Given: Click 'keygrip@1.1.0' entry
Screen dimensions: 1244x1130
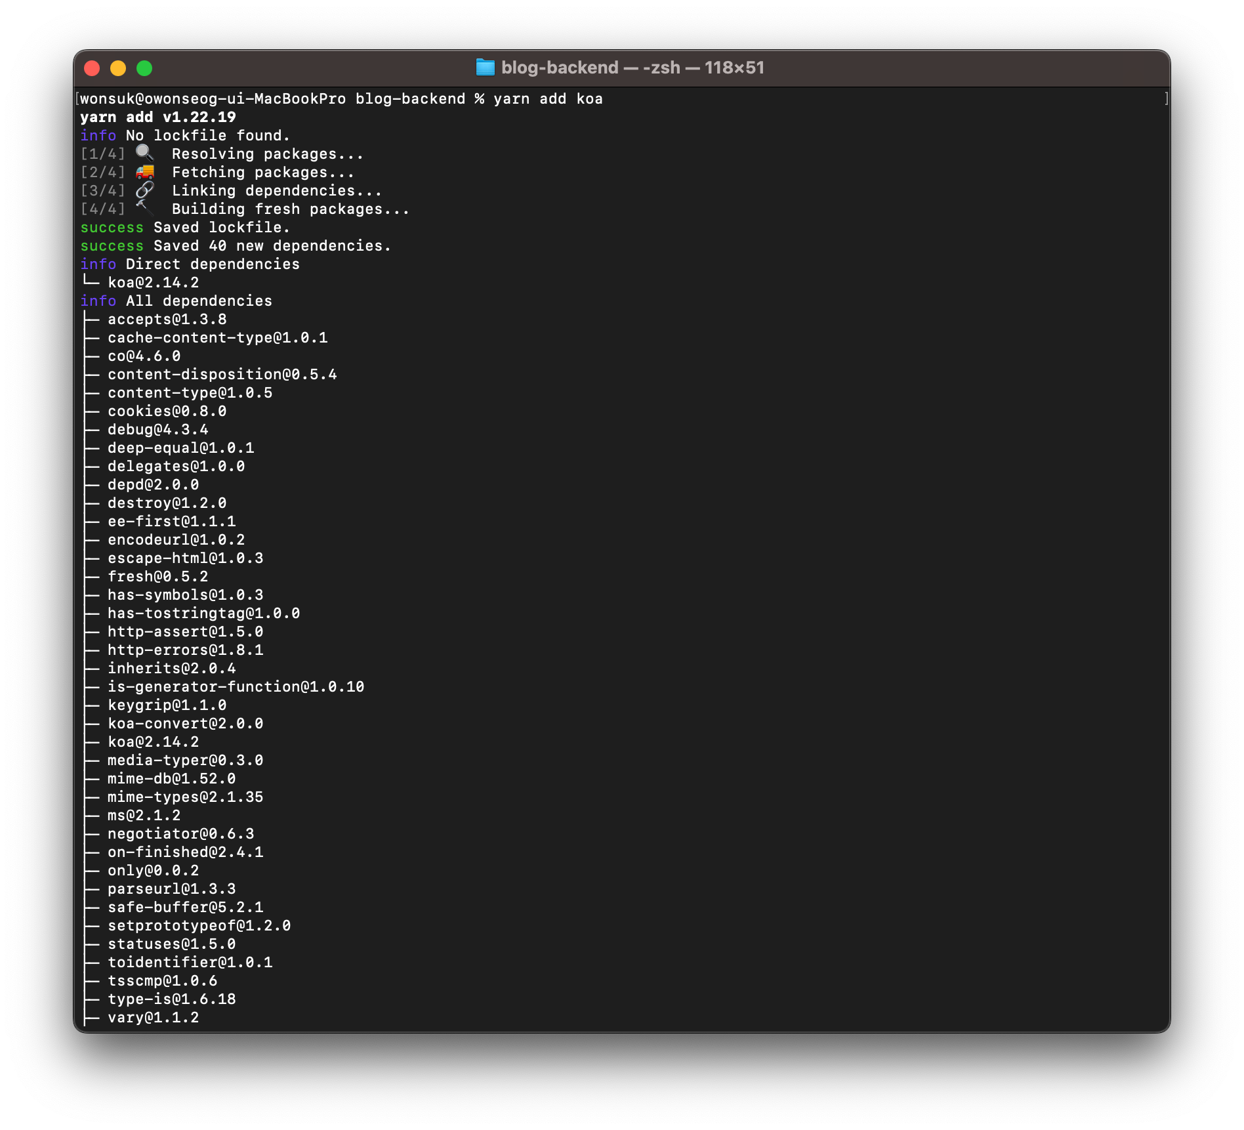Looking at the screenshot, I should (x=167, y=705).
